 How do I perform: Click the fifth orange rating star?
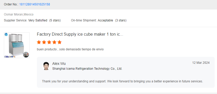point(60,42)
